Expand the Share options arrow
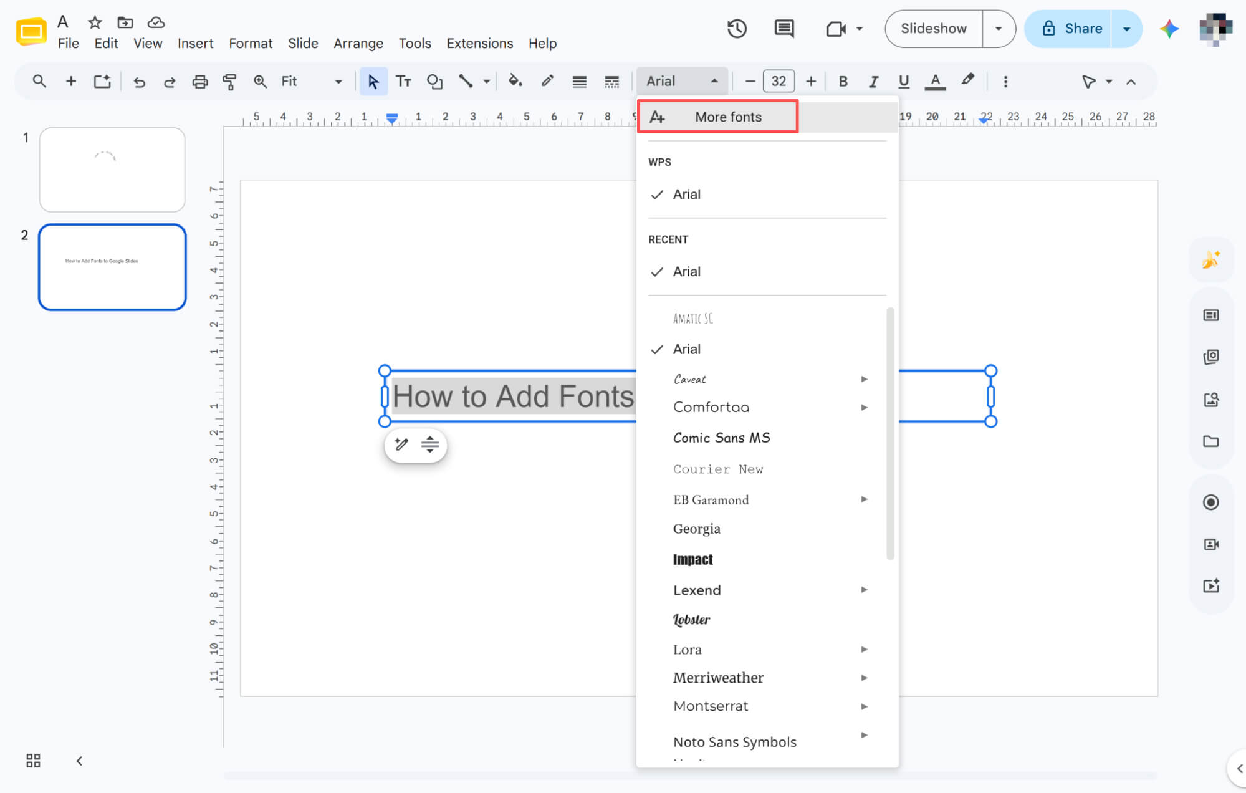 click(x=1126, y=29)
